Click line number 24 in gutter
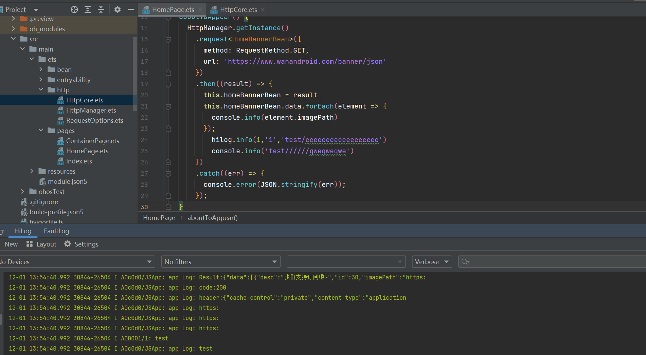Viewport: 646px width, 355px height. pos(144,140)
